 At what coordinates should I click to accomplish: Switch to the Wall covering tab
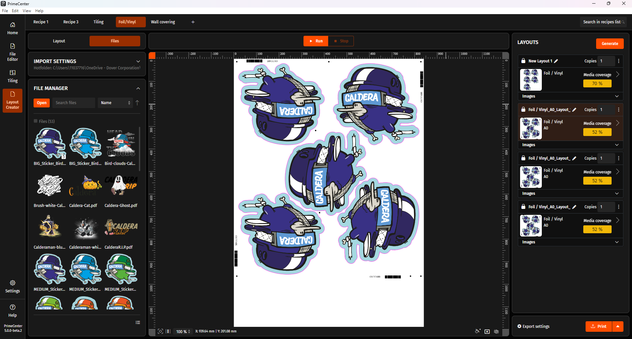click(x=163, y=22)
